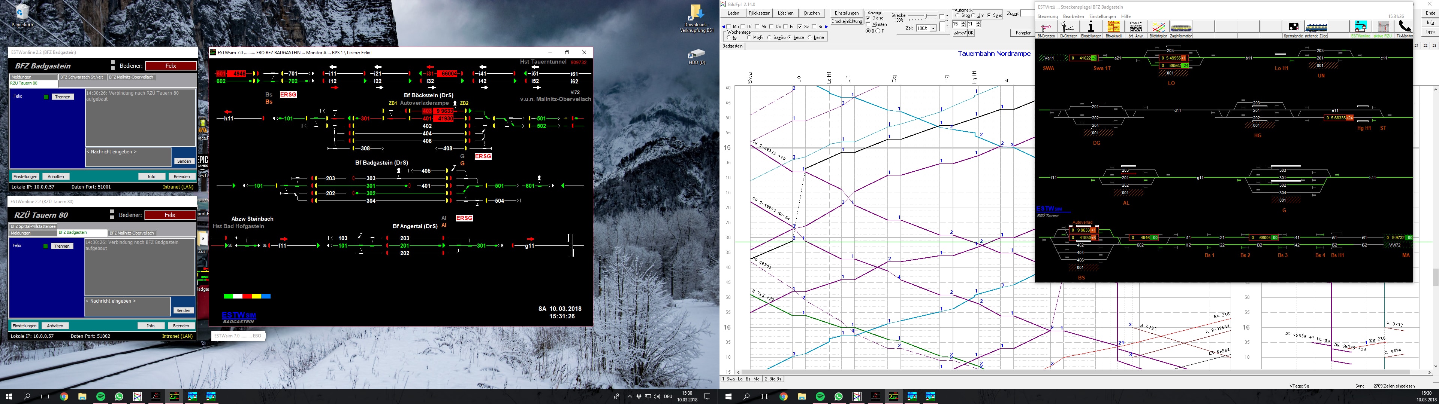This screenshot has height=404, width=1439.
Task: Open Papierkorb recycle bin on desktop
Action: pyautogui.click(x=22, y=16)
